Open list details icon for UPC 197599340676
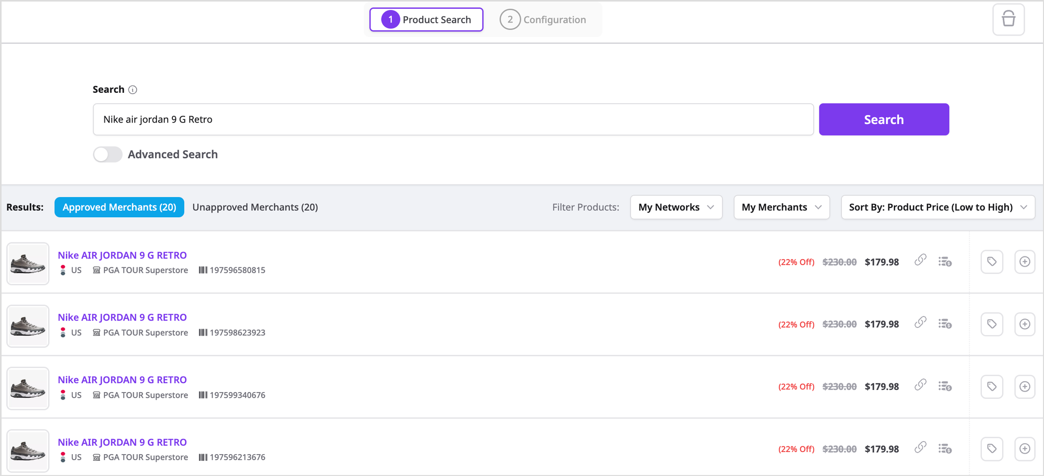Viewport: 1044px width, 476px height. coord(945,386)
